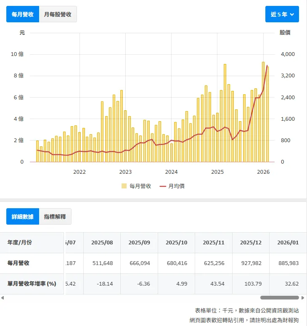Click the 2025/09 column header
This screenshot has height=326, width=307.
pos(139,242)
